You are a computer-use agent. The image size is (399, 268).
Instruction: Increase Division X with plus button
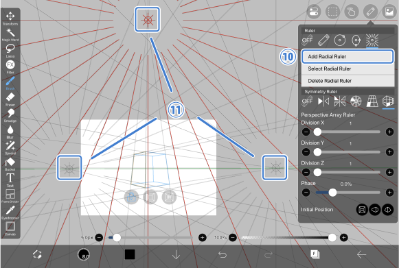click(389, 132)
